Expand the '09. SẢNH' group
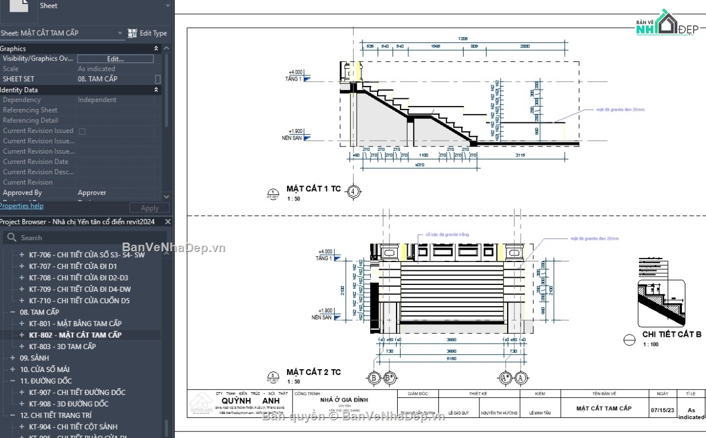 [x=13, y=358]
